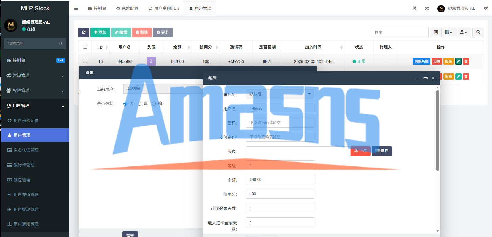Open the 角色组 dropdown

[x=280, y=94]
